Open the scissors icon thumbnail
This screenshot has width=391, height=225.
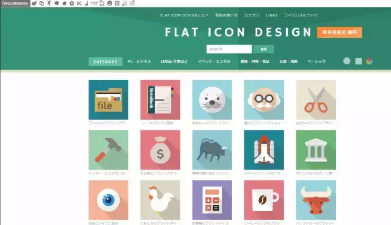[316, 100]
